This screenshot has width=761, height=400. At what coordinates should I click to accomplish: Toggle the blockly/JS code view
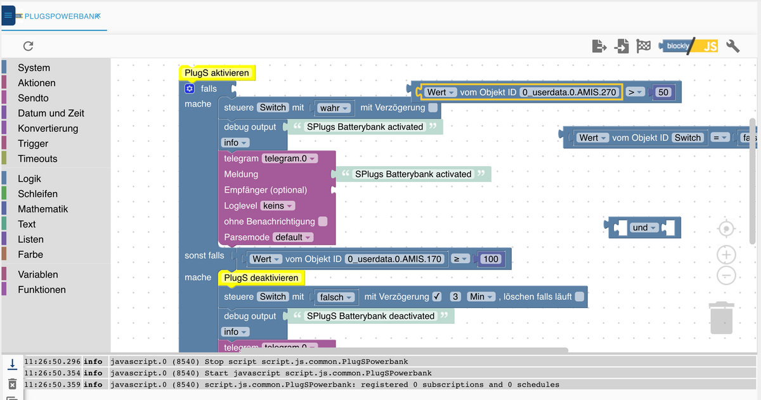[689, 46]
